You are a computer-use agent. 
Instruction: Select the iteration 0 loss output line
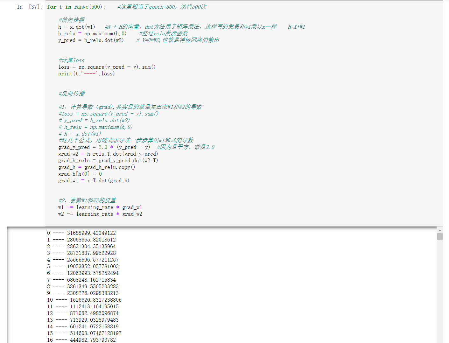pos(81,233)
